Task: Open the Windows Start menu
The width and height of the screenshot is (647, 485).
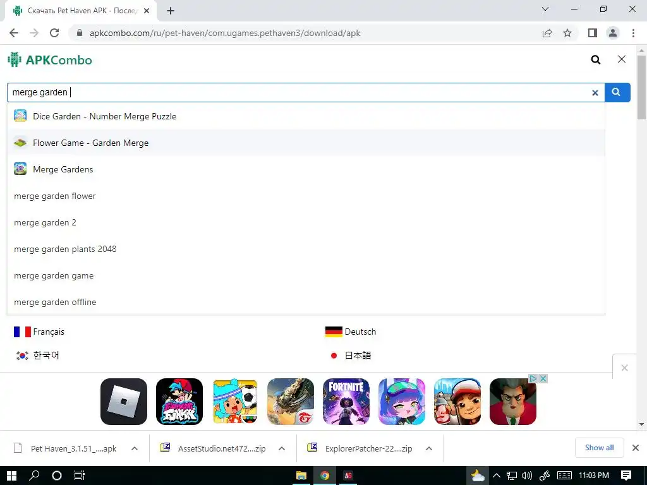Action: pyautogui.click(x=11, y=476)
